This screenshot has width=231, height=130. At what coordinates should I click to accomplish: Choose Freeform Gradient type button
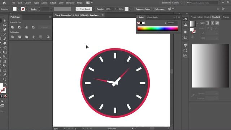(x=217, y=23)
